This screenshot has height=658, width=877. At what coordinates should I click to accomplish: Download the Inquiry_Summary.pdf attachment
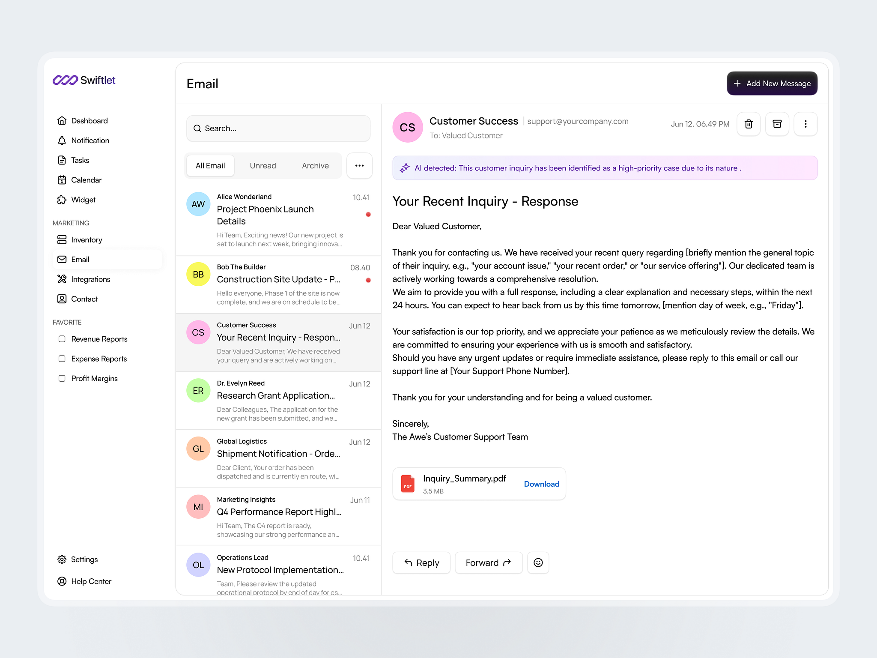tap(541, 484)
